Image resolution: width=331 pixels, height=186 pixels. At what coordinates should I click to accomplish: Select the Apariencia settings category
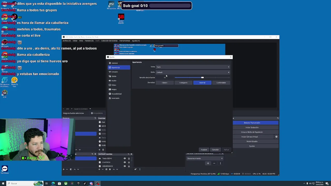119,67
